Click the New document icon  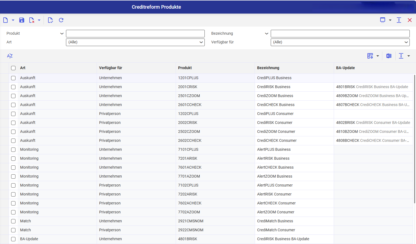click(5, 20)
